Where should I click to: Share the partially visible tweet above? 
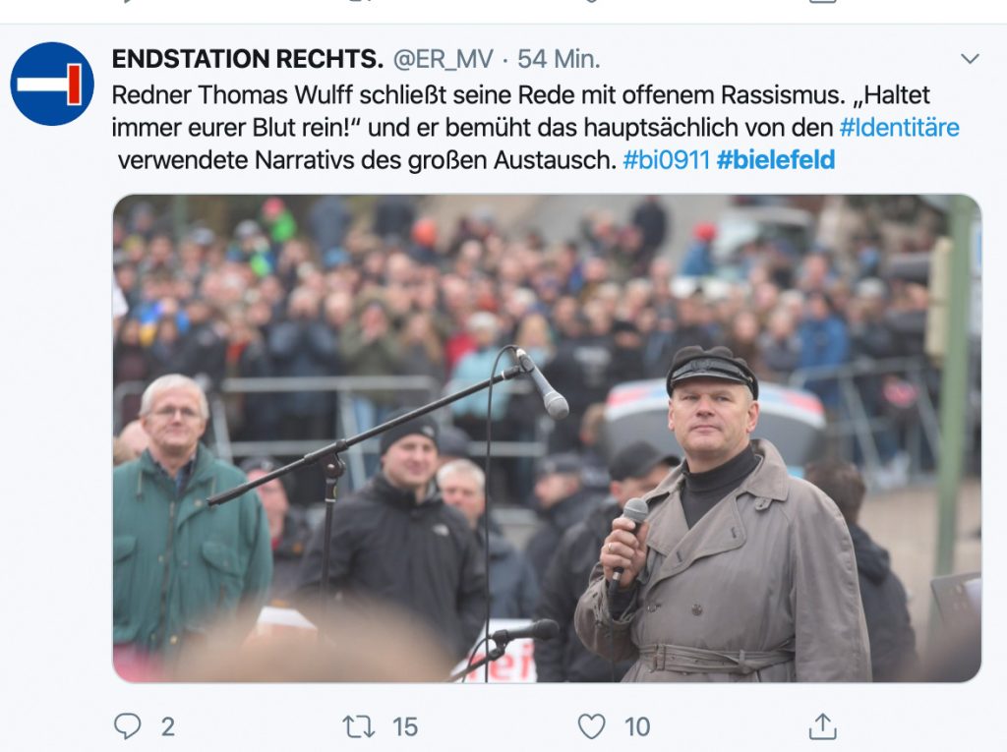click(x=823, y=1)
